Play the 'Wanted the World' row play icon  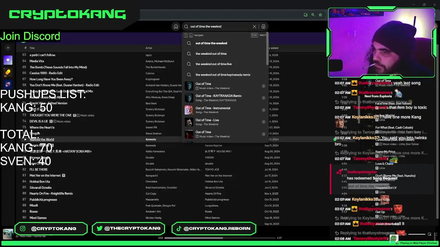25,140
